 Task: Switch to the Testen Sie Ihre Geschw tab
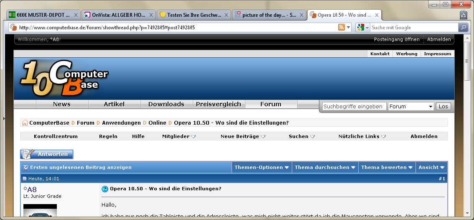point(194,15)
